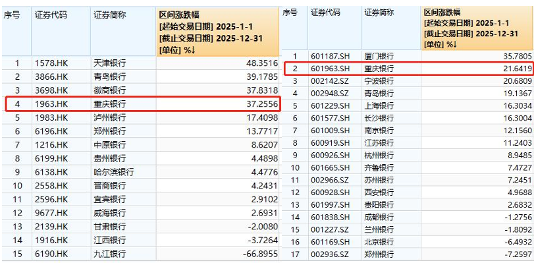Select 南京银行 name cell

[379, 131]
